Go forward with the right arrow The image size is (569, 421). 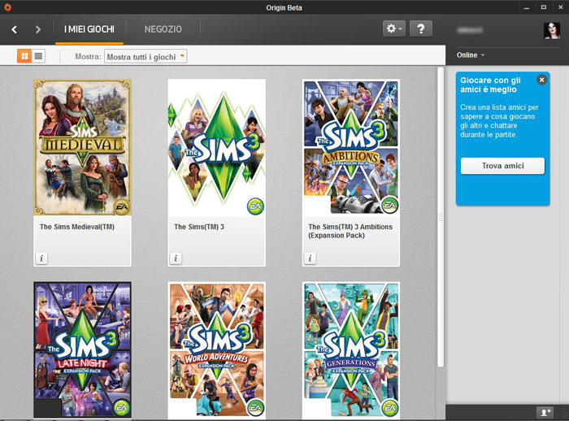click(x=37, y=29)
